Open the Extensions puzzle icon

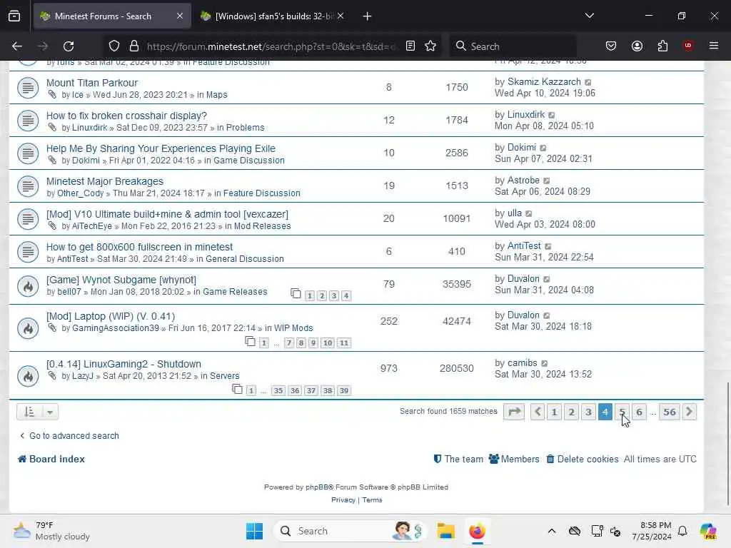point(662,46)
